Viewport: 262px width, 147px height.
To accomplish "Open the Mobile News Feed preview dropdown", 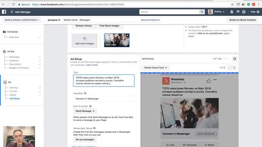I will point(156,68).
